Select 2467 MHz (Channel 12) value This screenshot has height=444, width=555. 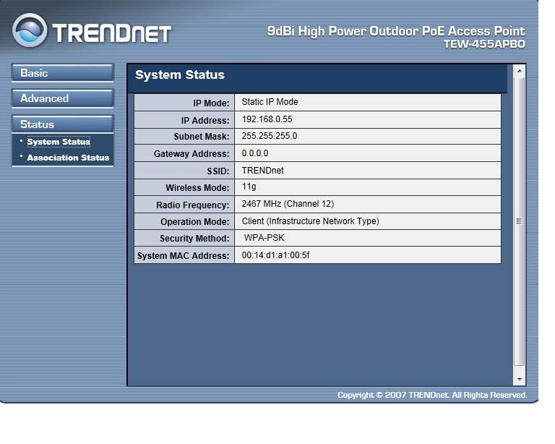click(x=288, y=204)
